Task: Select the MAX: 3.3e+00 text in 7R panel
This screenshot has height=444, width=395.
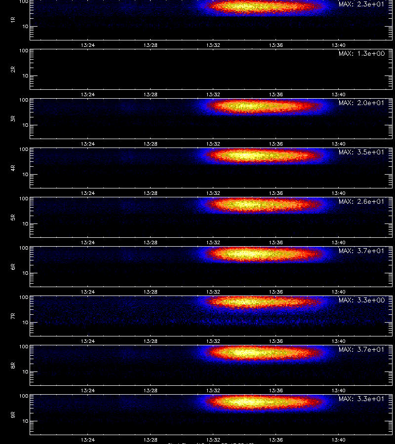Action: pyautogui.click(x=361, y=300)
